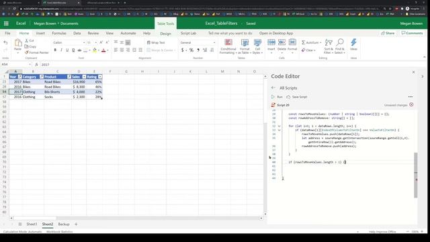430x242 pixels.
Task: Run the script in Code Editor
Action: tap(277, 97)
